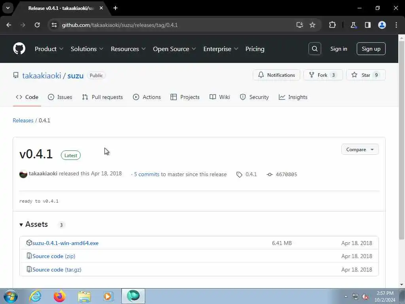Open File Explorer folder in taskbar
Image resolution: width=405 pixels, height=304 pixels.
click(x=84, y=296)
